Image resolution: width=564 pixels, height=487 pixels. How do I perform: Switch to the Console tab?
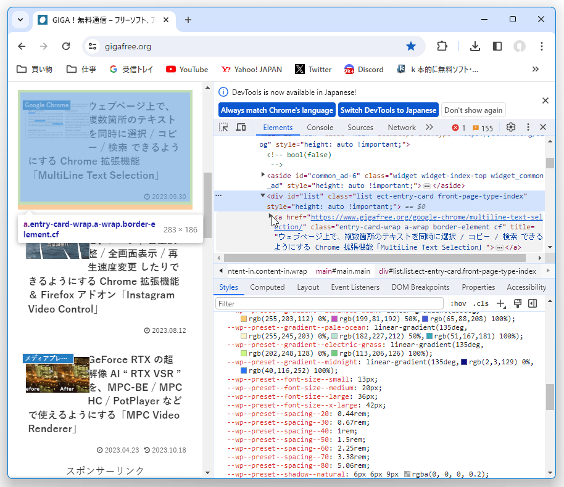(320, 128)
